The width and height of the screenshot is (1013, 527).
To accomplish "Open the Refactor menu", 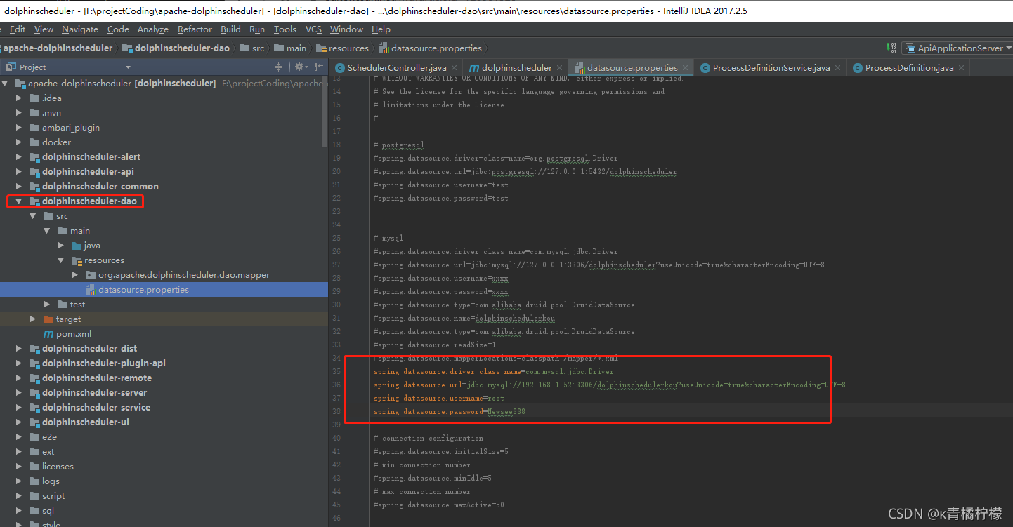I will pos(195,29).
